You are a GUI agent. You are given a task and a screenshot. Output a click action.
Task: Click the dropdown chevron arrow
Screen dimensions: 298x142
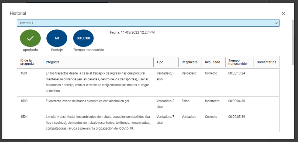(276, 23)
